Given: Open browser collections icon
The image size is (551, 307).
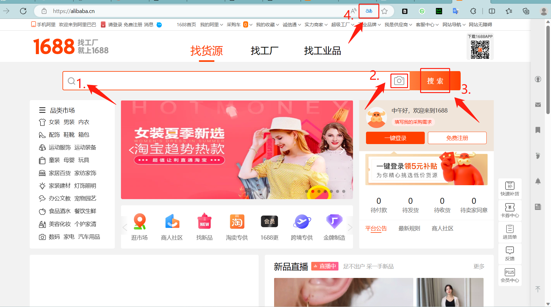Looking at the screenshot, I should tap(526, 11).
